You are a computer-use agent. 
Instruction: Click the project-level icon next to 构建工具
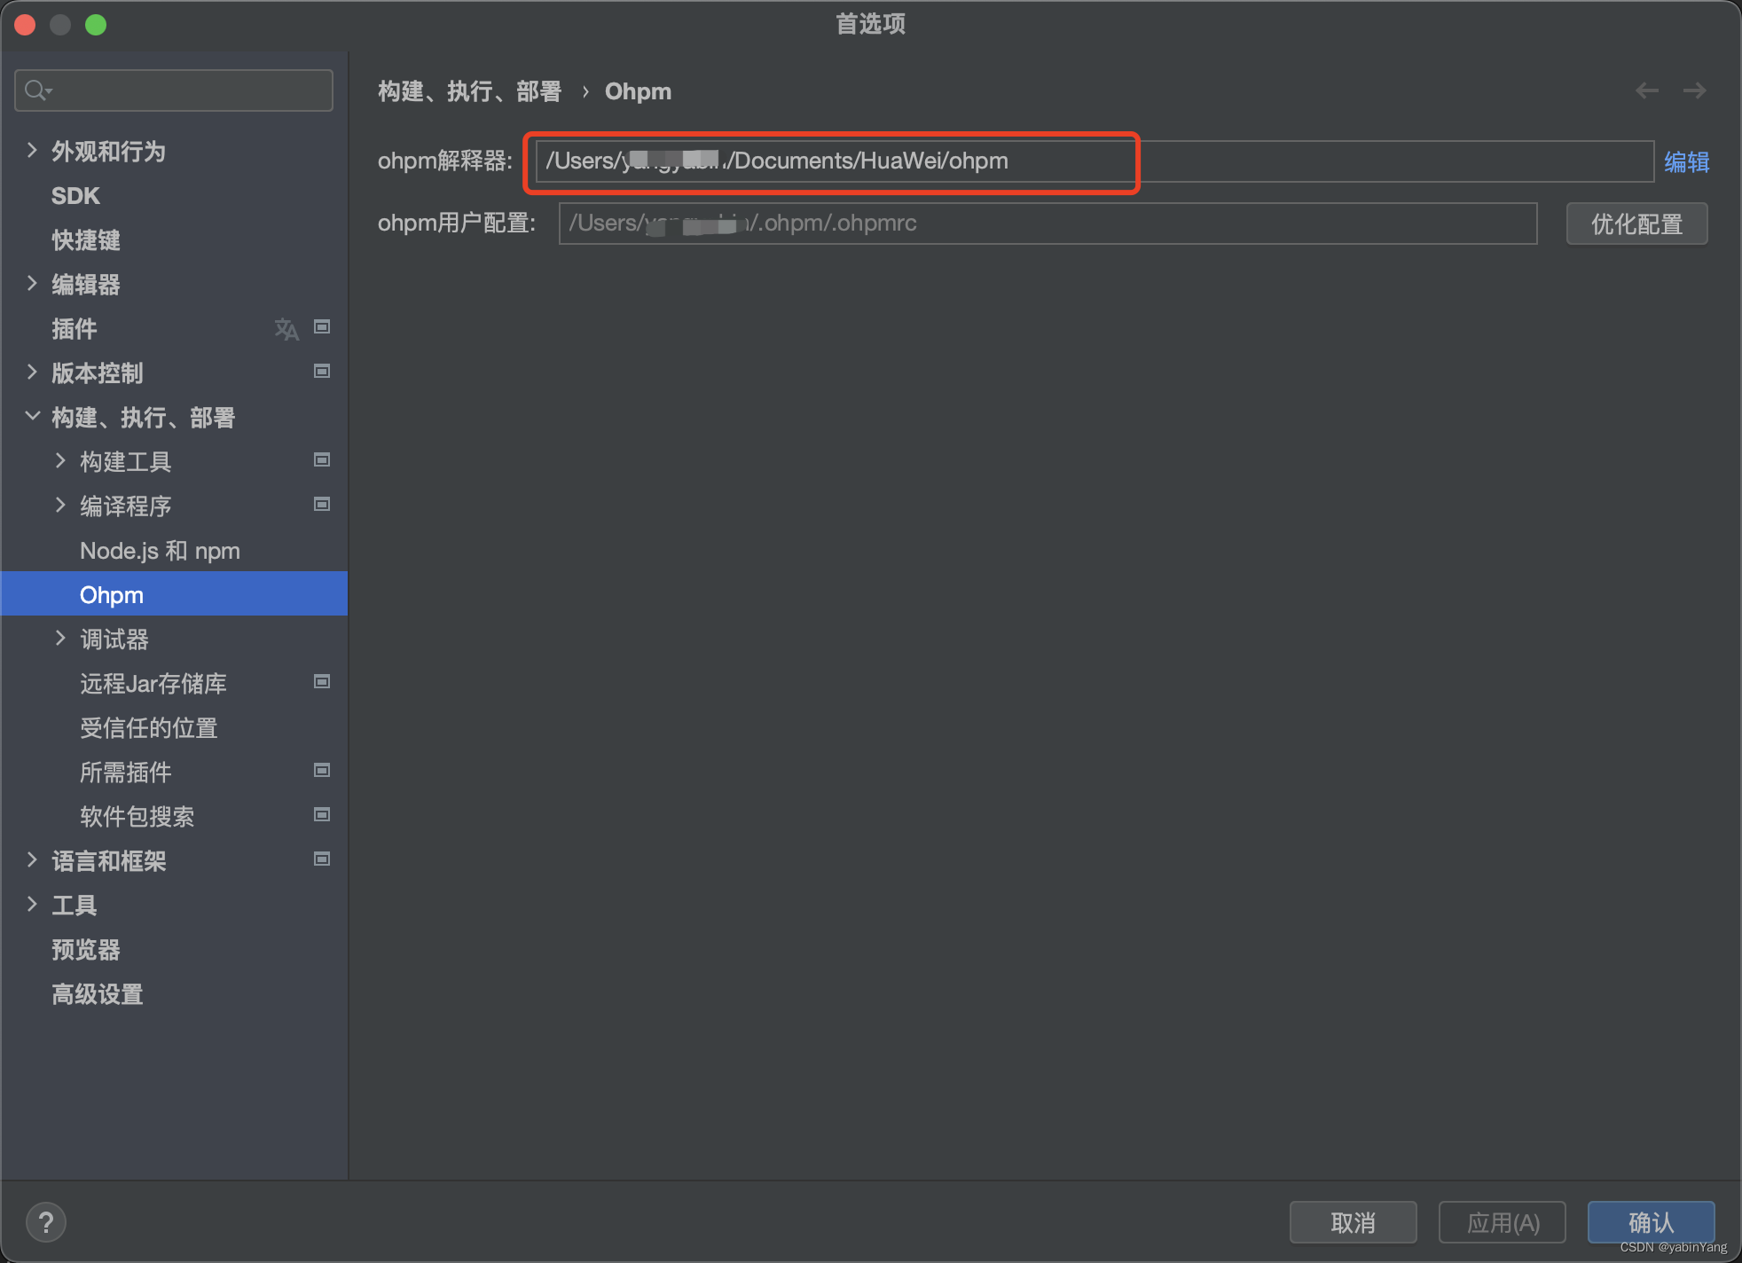point(322,460)
